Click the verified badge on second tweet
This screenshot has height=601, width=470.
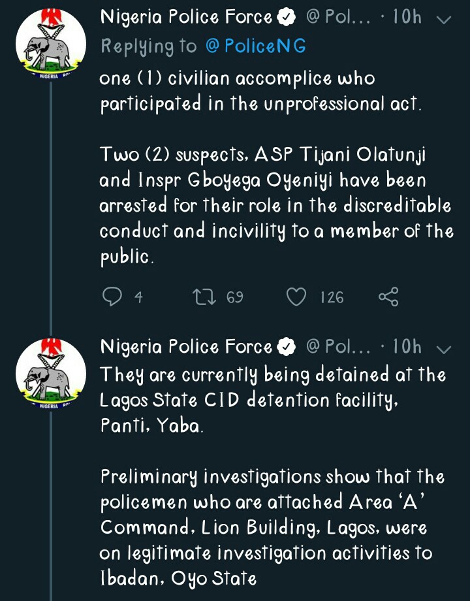287,348
